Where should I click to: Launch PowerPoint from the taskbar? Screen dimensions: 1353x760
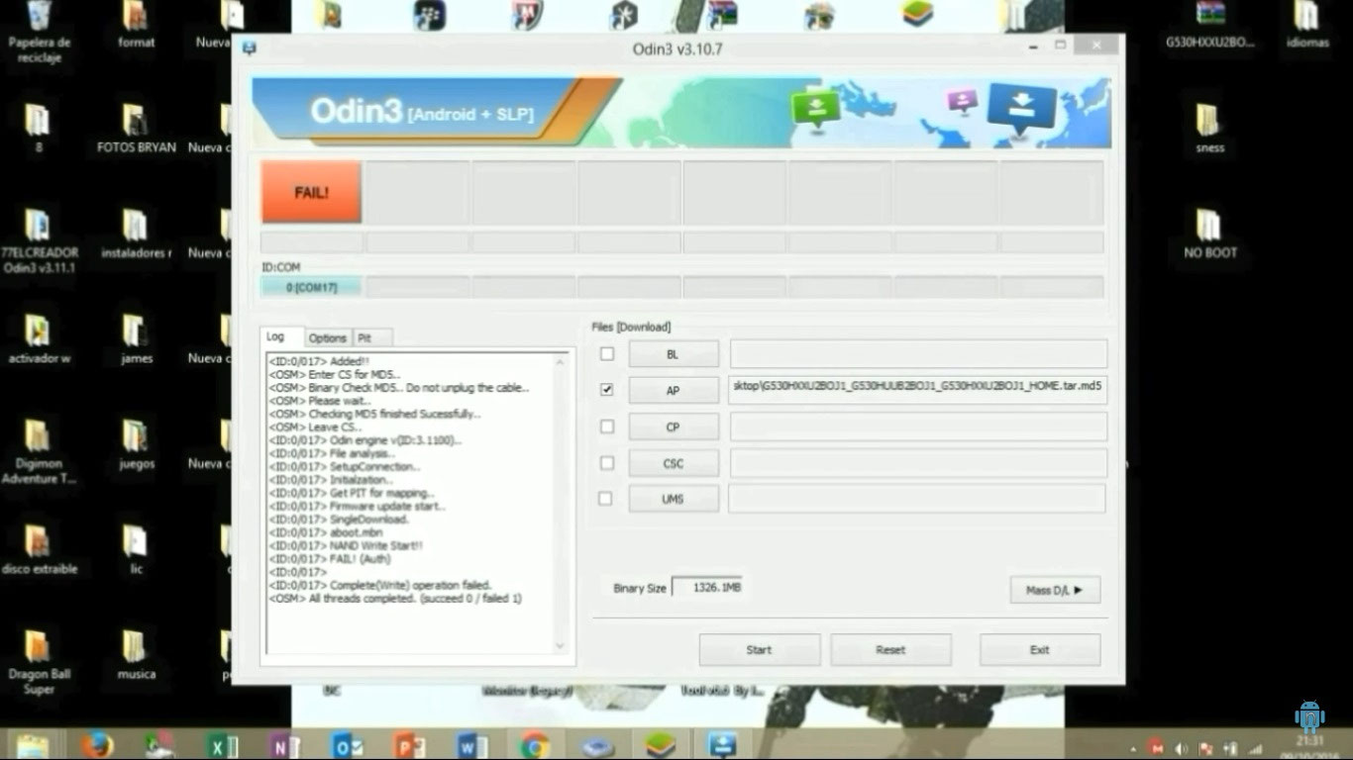click(x=409, y=743)
